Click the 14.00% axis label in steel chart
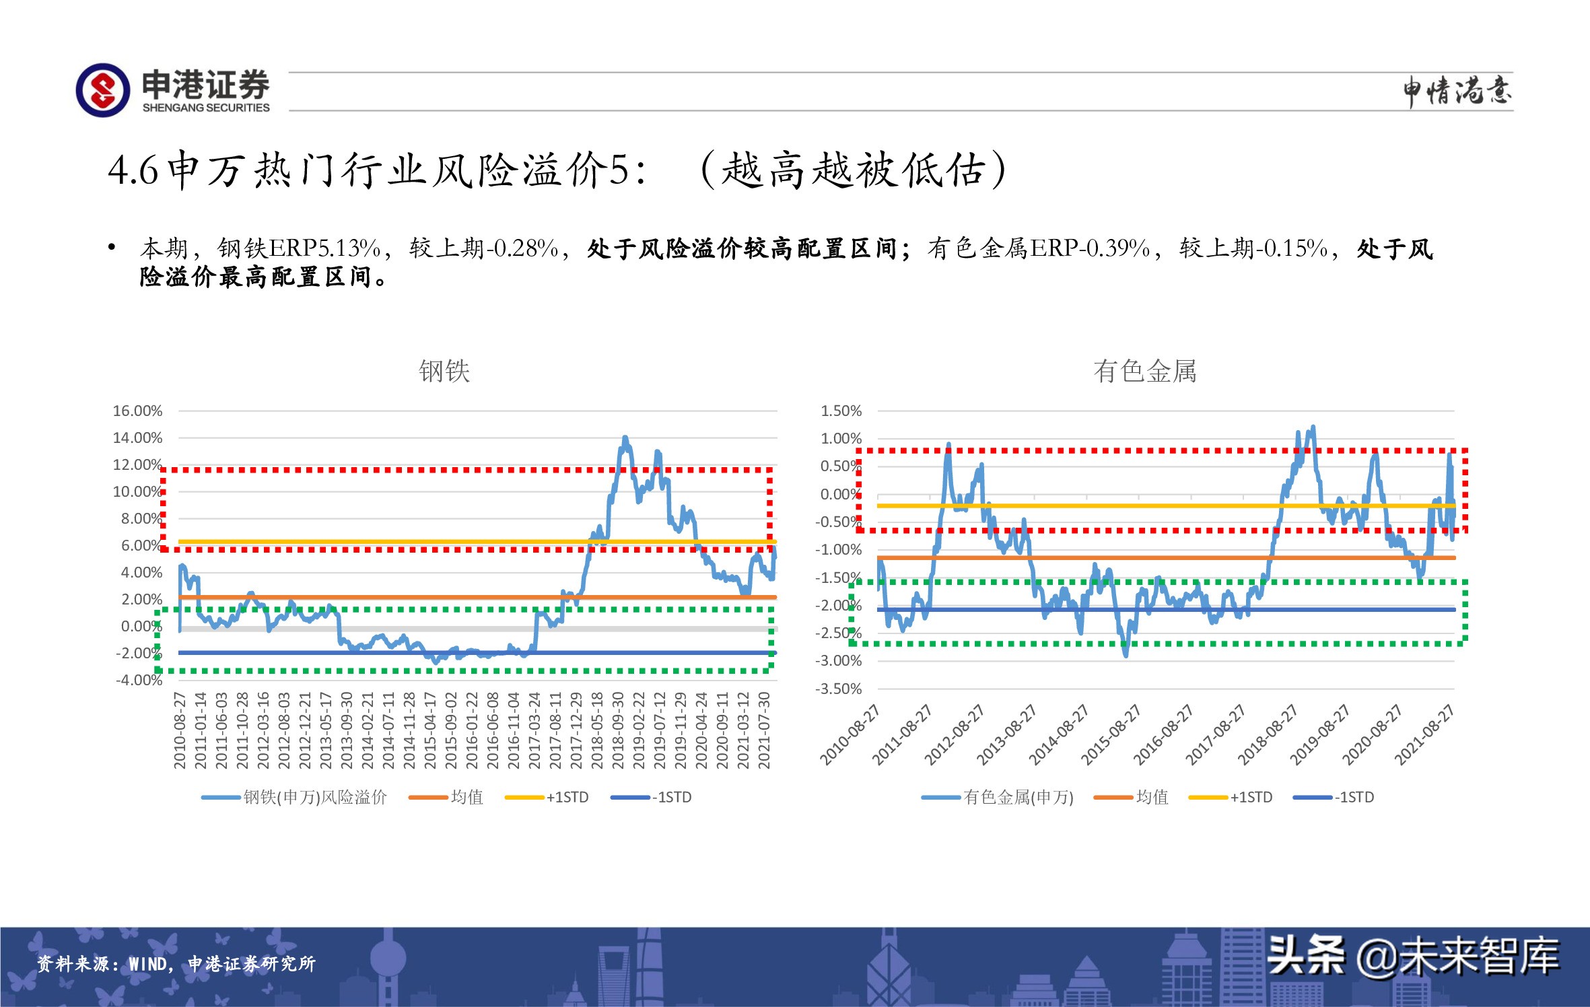Viewport: 1590px width, 1007px height. tap(137, 438)
